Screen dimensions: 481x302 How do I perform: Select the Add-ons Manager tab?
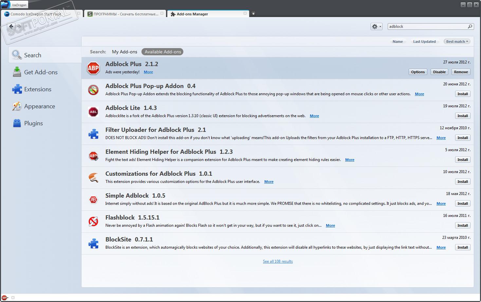point(208,14)
